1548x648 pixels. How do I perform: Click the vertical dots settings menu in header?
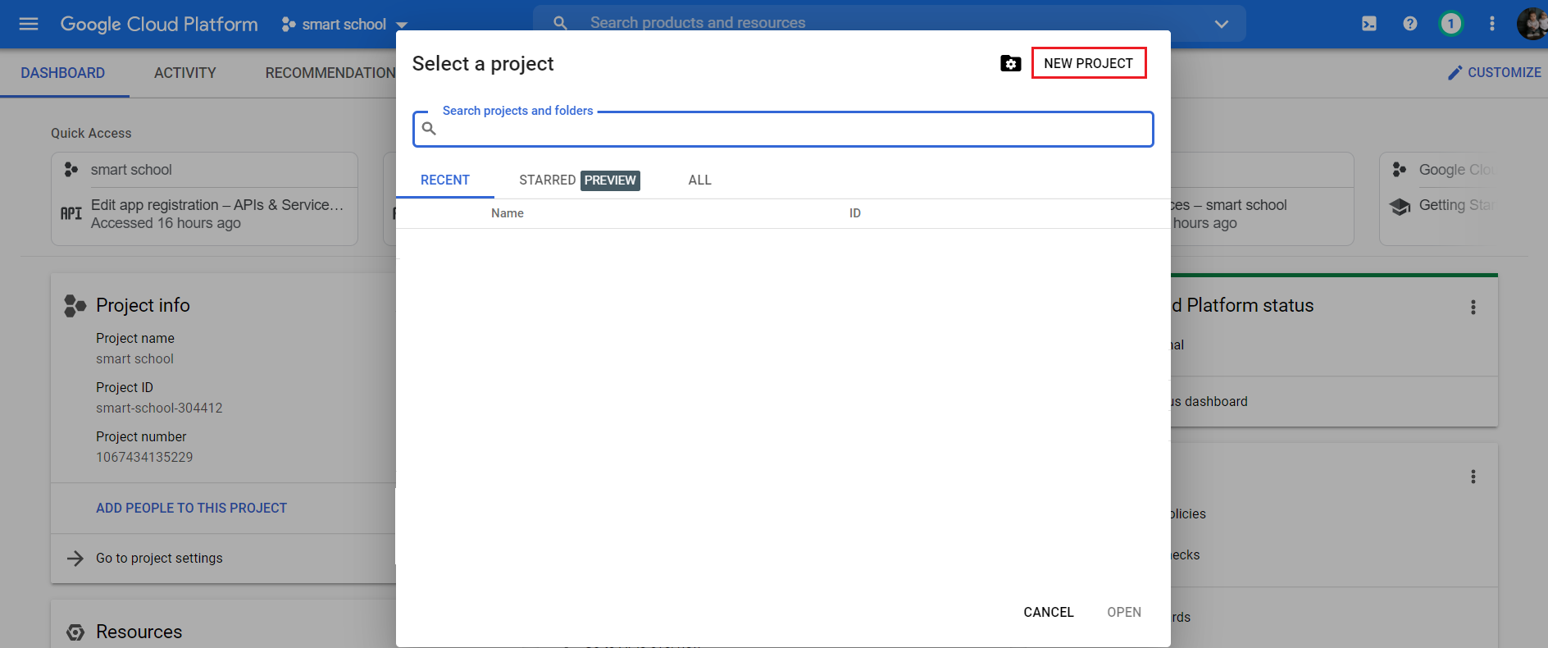tap(1491, 24)
